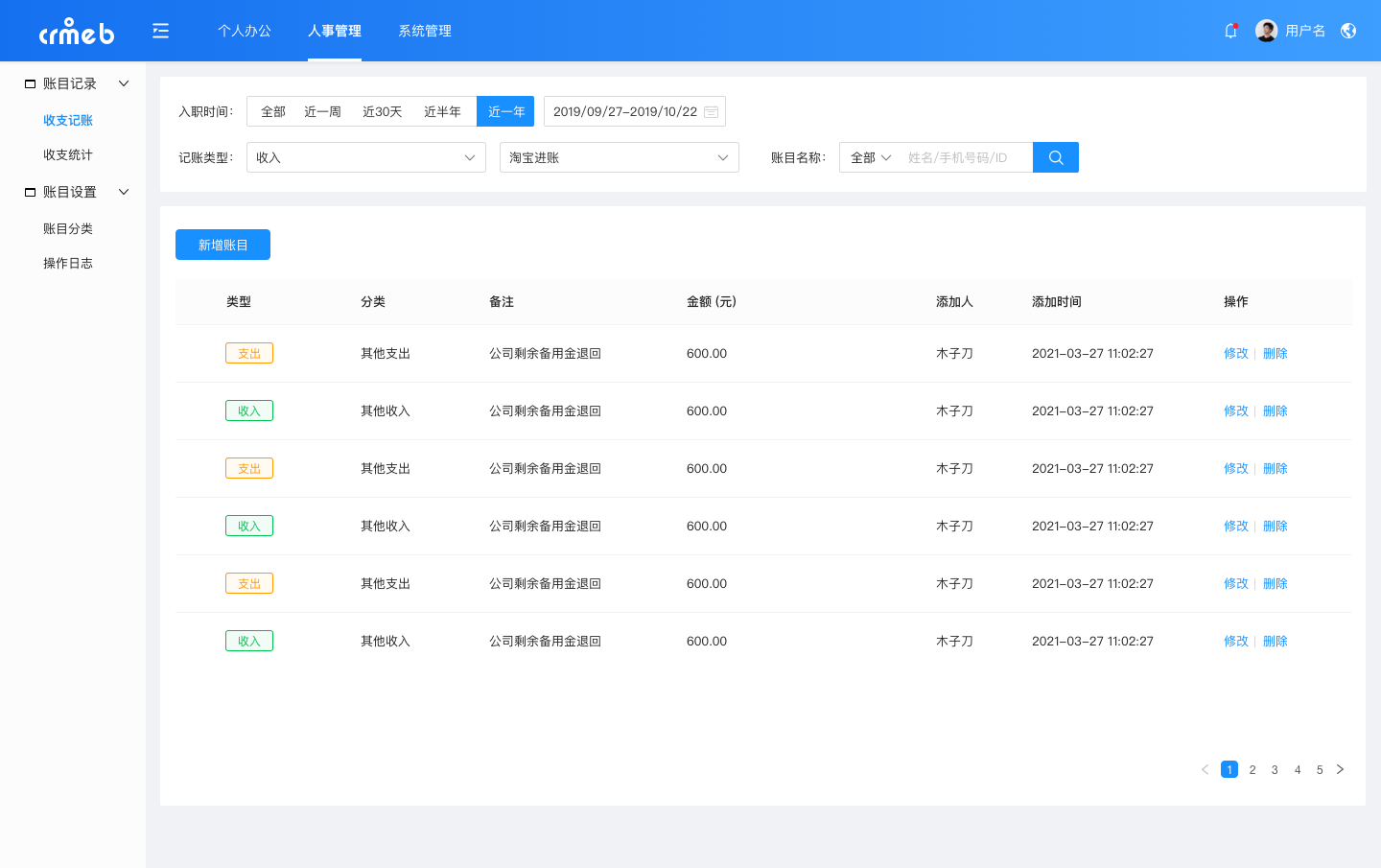Open 账目分类 in sidebar
Image resolution: width=1381 pixels, height=868 pixels.
click(x=68, y=228)
